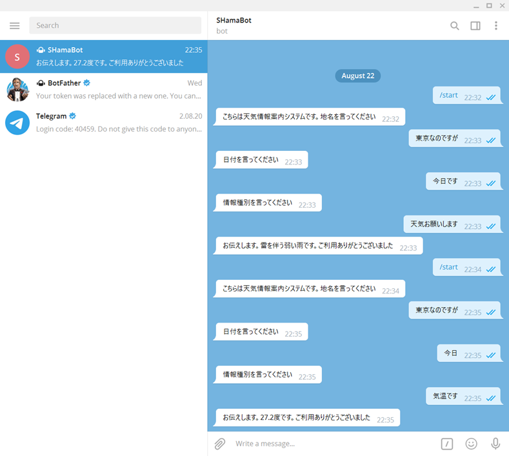Open the three-dot chat options menu
The image size is (509, 456).
495,26
